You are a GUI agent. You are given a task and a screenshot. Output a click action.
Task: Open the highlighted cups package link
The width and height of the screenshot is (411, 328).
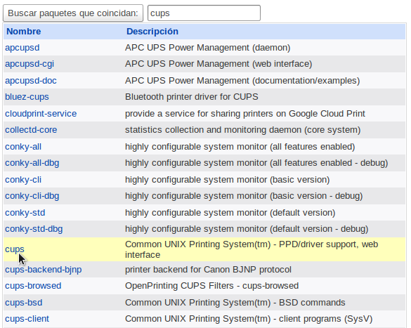(15, 249)
